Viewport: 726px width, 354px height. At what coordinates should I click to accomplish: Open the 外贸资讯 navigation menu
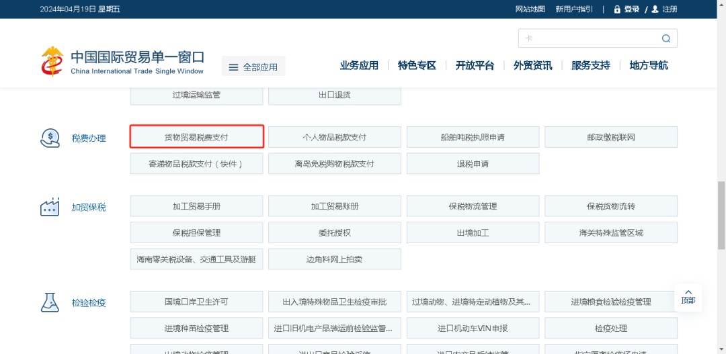532,65
